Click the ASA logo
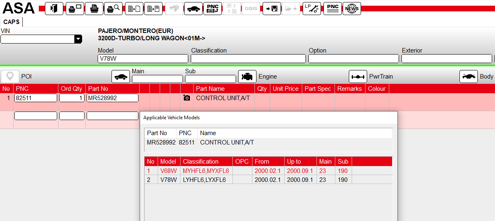 coord(19,9)
